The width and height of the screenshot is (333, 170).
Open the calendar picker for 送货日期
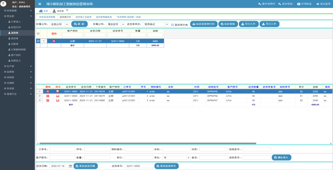[70, 166]
